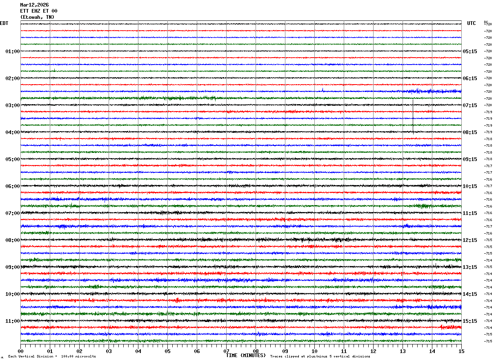Click the 07:15 UTC time label
The width and height of the screenshot is (494, 362).
coord(470,105)
